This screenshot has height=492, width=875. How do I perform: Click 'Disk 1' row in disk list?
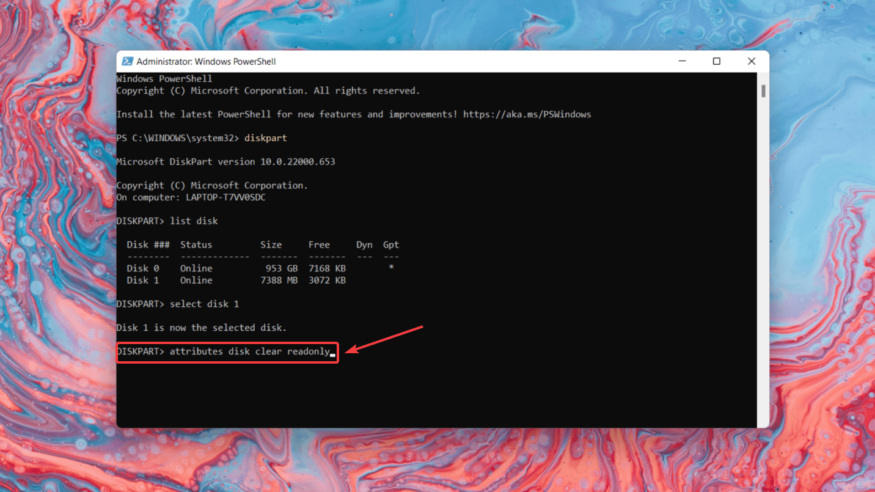236,280
